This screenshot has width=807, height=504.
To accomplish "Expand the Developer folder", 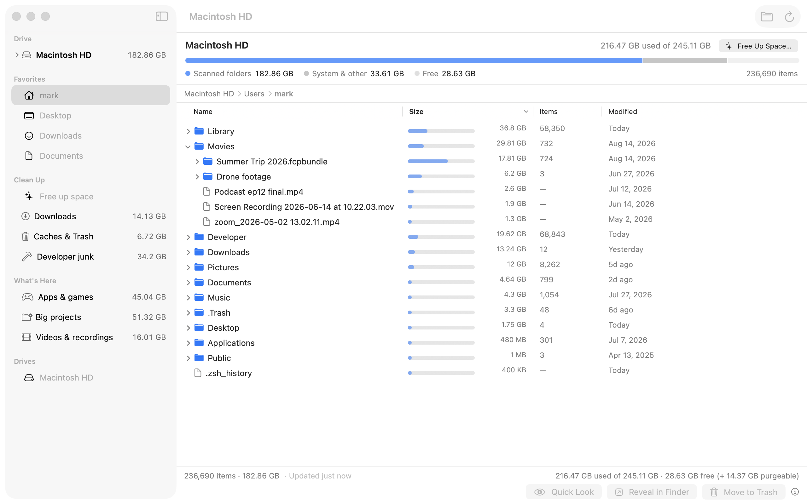I will pos(188,237).
